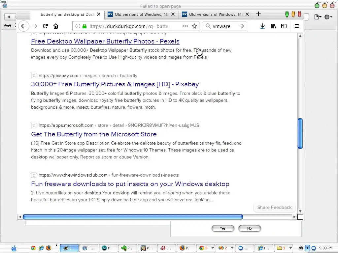
Task: Open the Apple menu in the taskbar
Action: coord(14,248)
